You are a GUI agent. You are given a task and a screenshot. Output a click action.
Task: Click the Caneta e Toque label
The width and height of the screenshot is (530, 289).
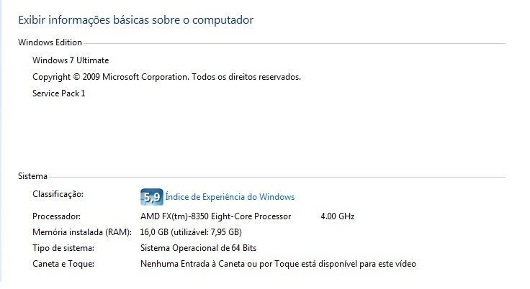coord(63,264)
